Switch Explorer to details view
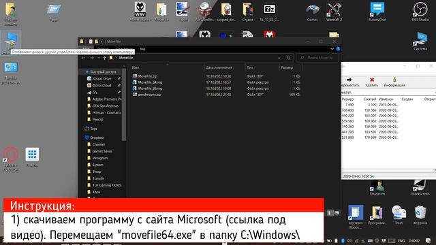 tap(330, 213)
